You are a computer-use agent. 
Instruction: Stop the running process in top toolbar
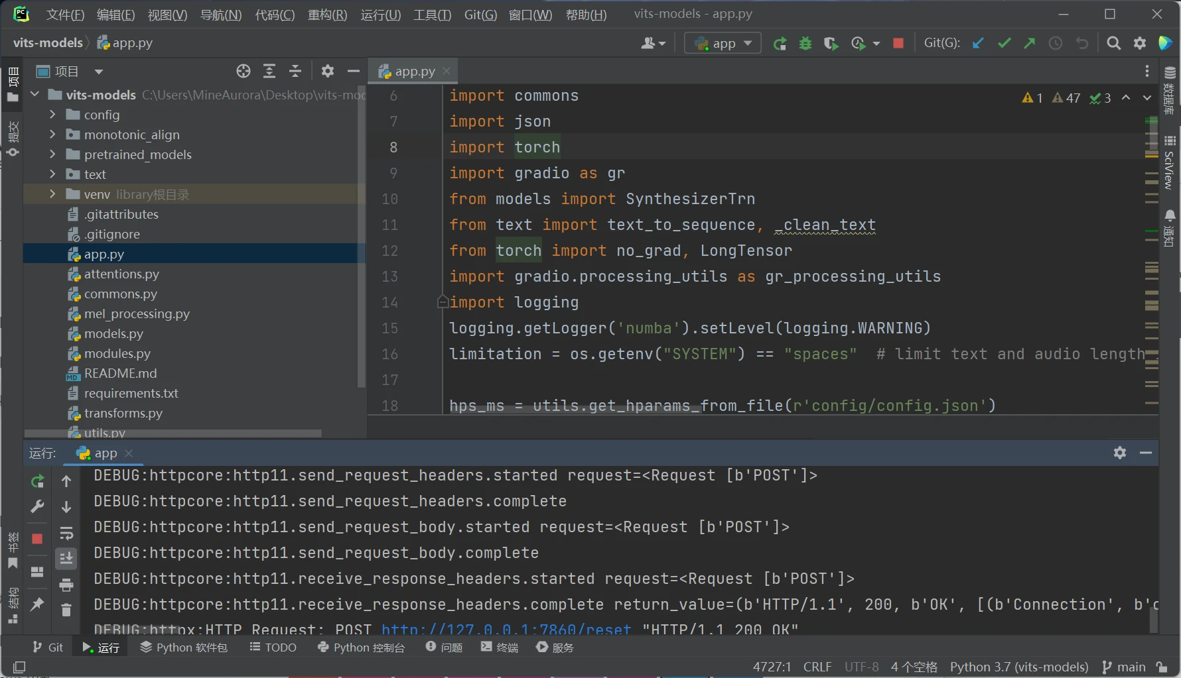coord(898,43)
